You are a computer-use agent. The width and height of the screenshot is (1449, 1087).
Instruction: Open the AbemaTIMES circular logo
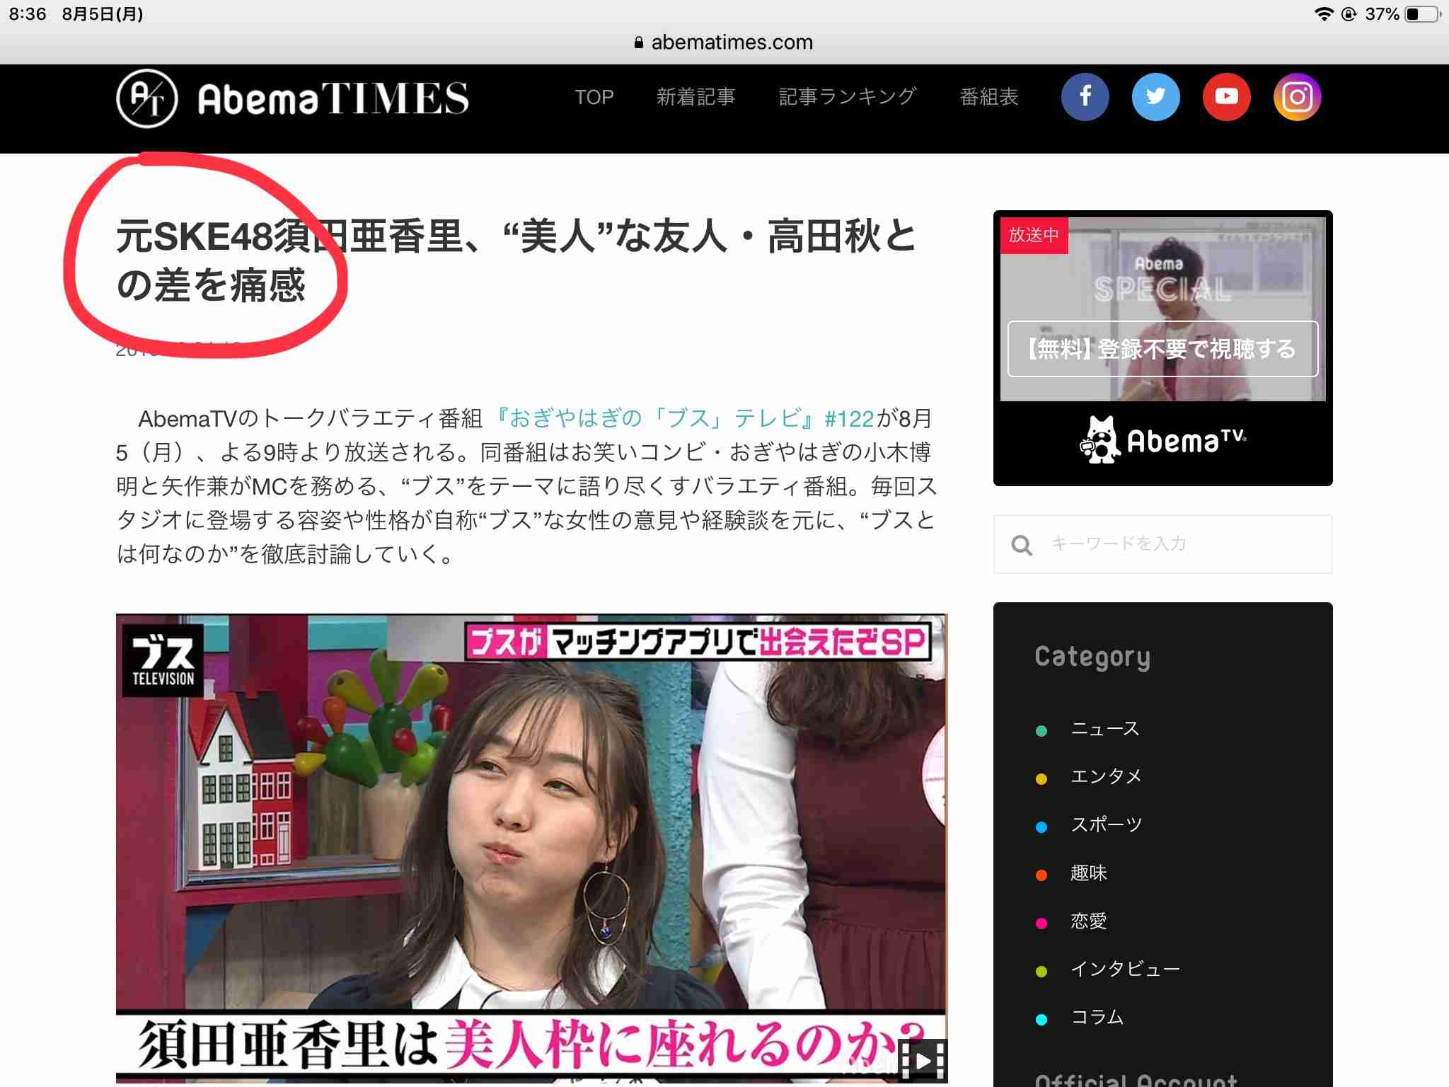(x=146, y=98)
